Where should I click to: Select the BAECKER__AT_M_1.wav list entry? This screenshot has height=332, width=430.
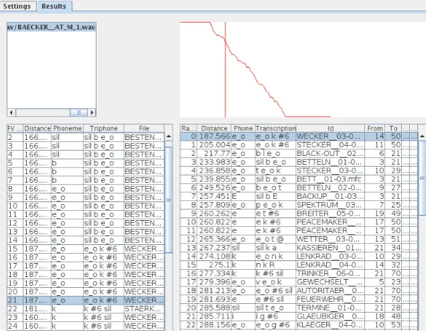[52, 27]
